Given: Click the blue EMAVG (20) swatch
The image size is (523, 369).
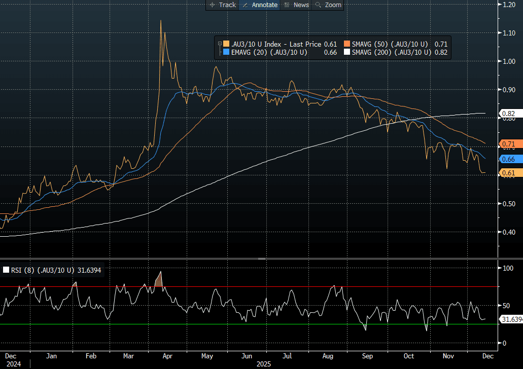Looking at the screenshot, I should point(225,52).
